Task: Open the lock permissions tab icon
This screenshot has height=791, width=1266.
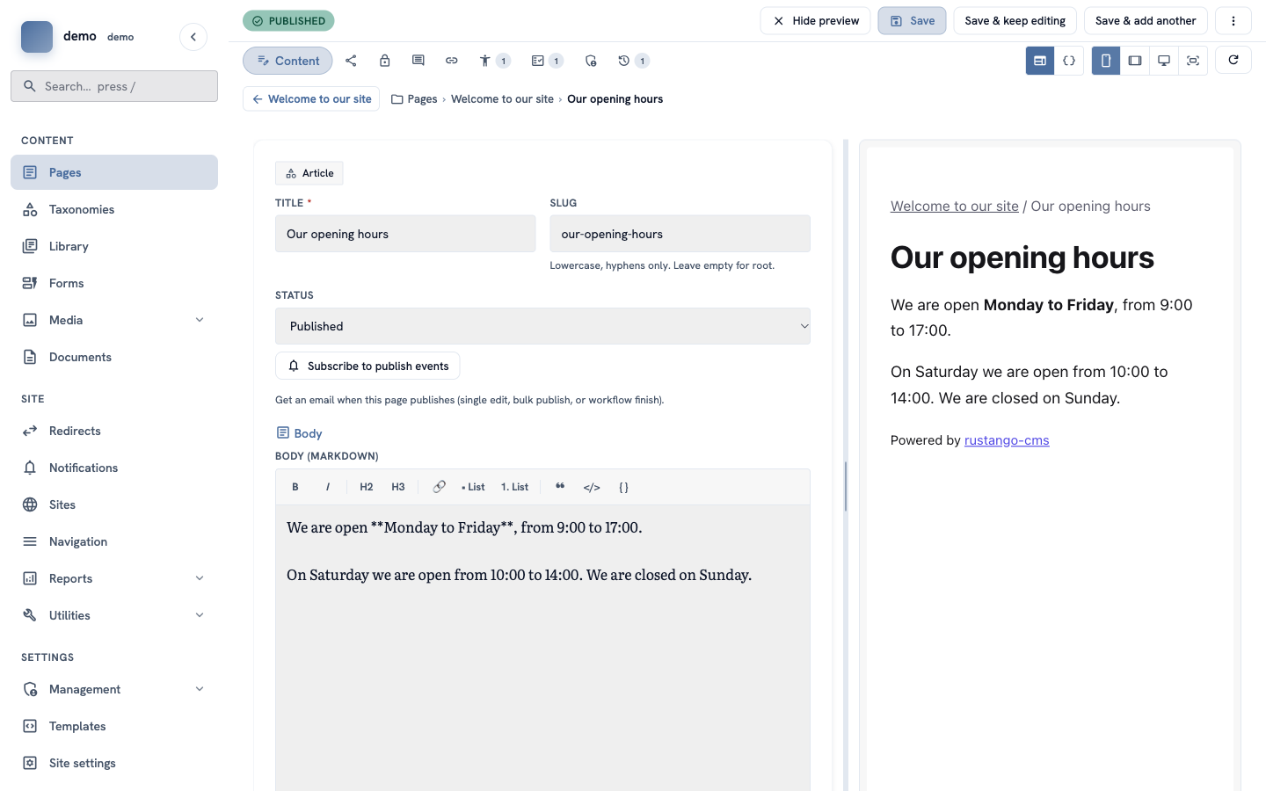Action: pyautogui.click(x=384, y=61)
